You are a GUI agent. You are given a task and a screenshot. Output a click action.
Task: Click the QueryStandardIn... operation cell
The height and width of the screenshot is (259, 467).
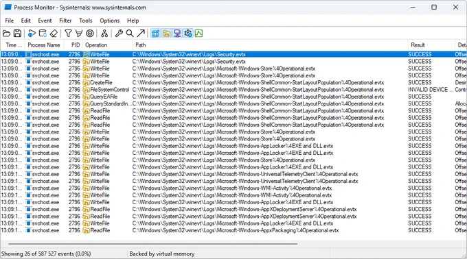tap(107, 103)
